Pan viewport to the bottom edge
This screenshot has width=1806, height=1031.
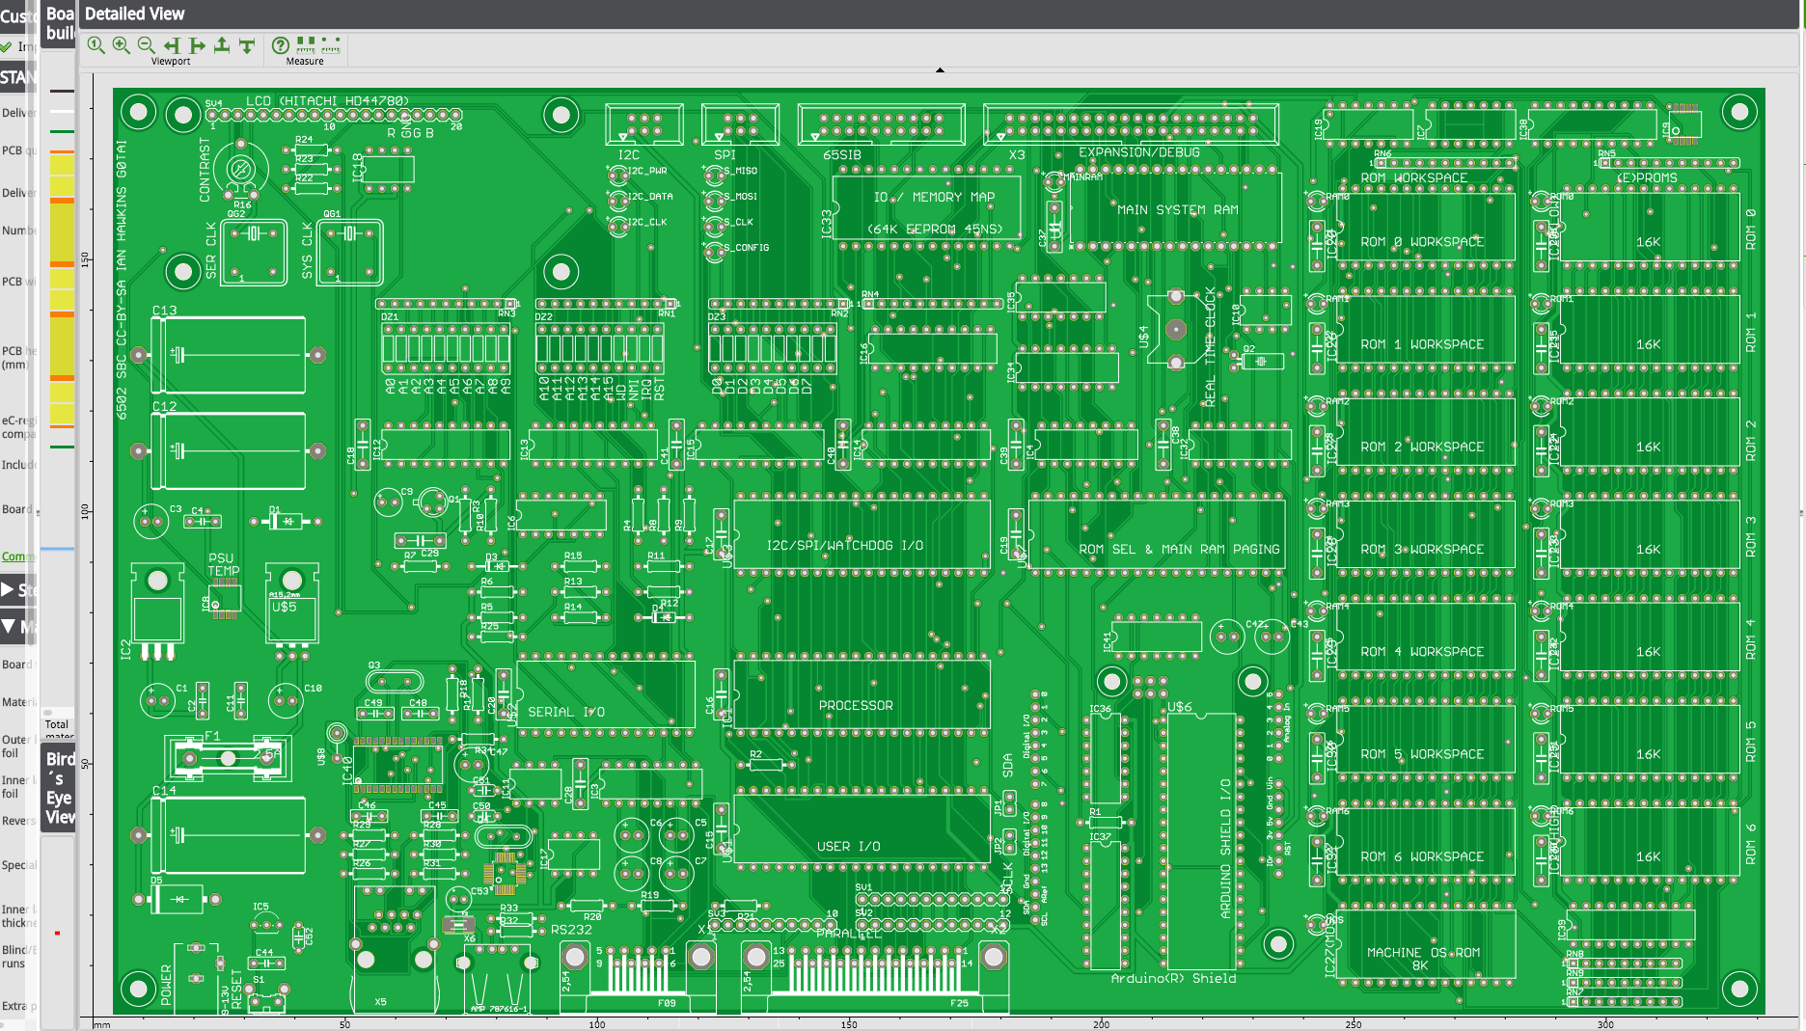point(247,45)
